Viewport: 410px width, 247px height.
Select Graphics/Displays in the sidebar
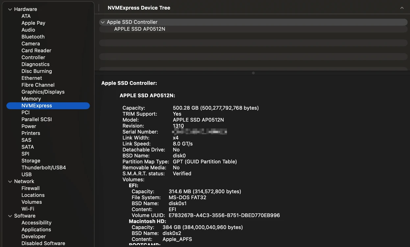click(x=43, y=92)
